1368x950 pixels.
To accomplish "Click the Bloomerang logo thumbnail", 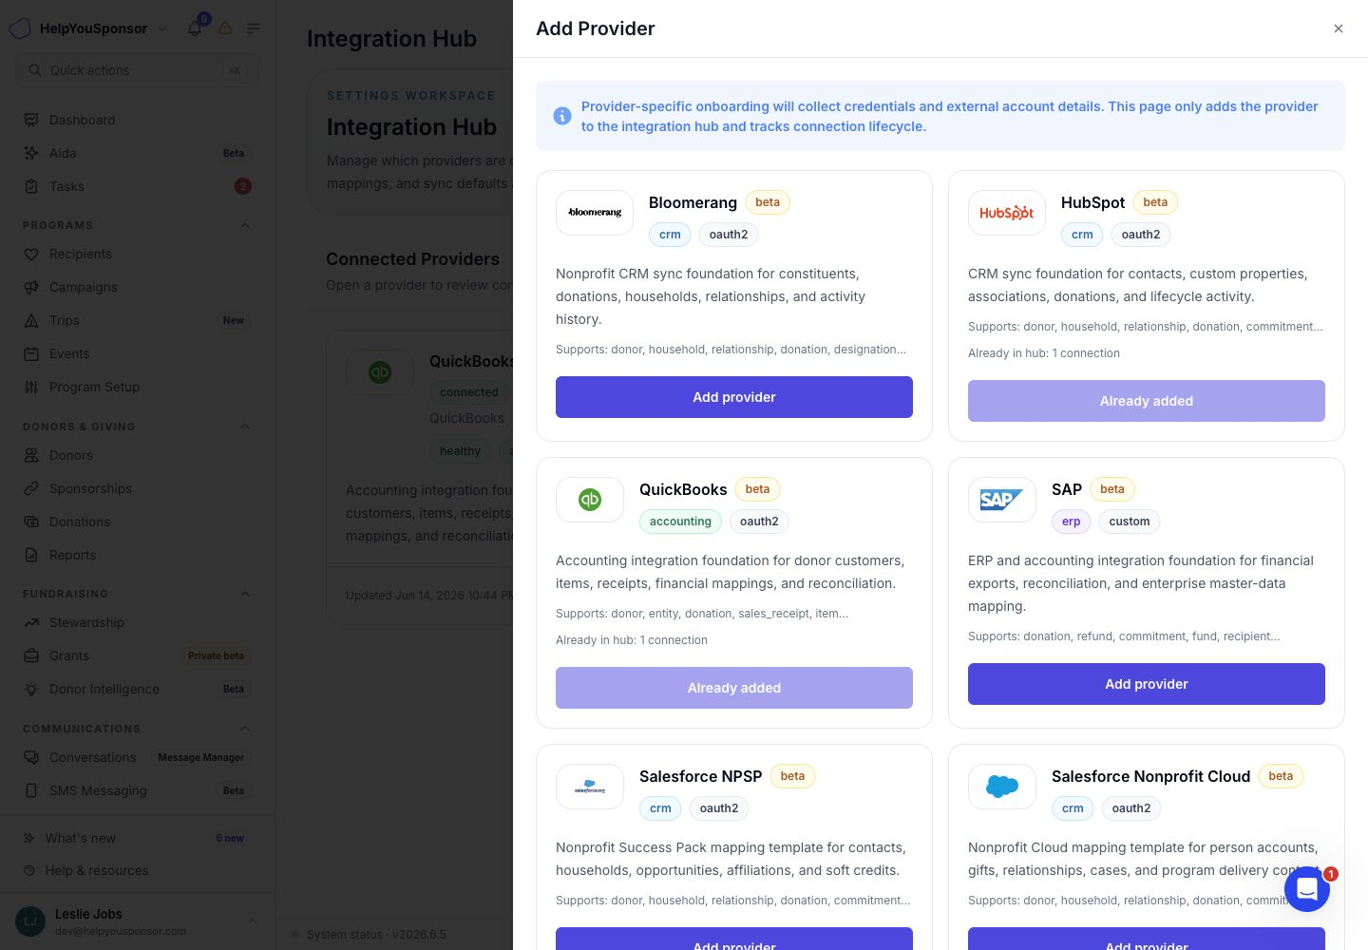I will (595, 213).
